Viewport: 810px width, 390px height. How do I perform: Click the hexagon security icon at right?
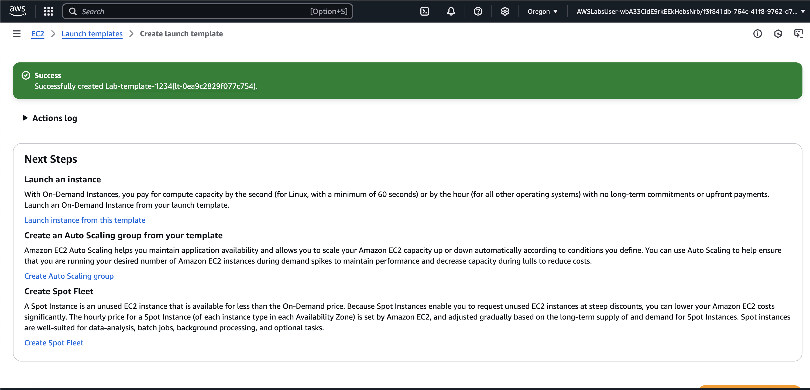click(778, 34)
